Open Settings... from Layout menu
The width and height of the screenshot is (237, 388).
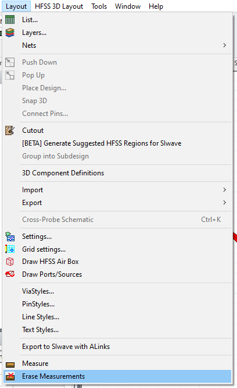coord(117,237)
